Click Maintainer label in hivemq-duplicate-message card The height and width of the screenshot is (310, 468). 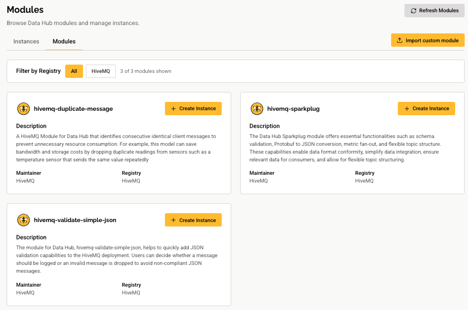click(x=28, y=173)
